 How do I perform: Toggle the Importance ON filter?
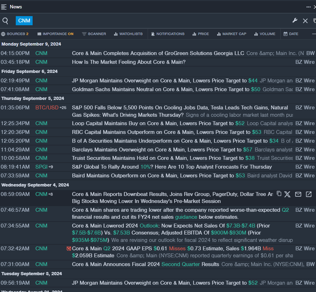click(55, 34)
